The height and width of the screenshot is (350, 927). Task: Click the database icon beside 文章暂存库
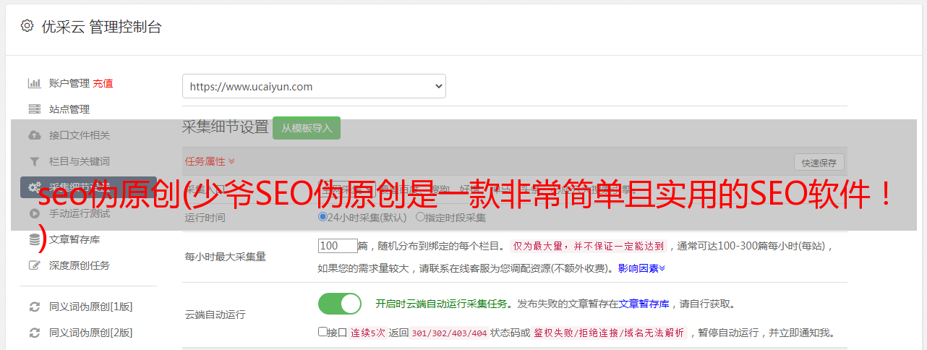click(x=34, y=239)
